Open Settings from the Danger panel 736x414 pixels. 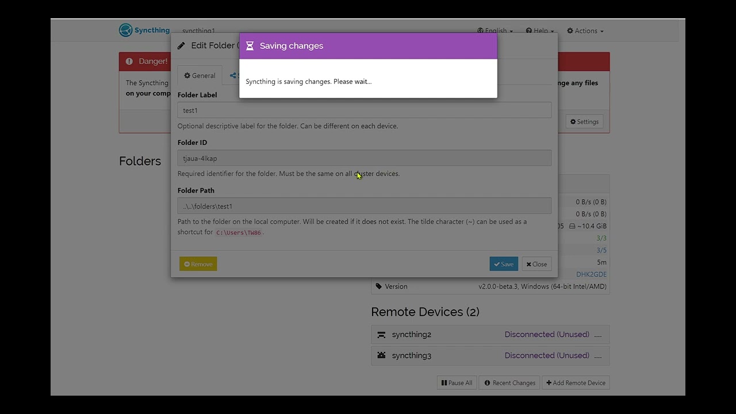pyautogui.click(x=584, y=121)
